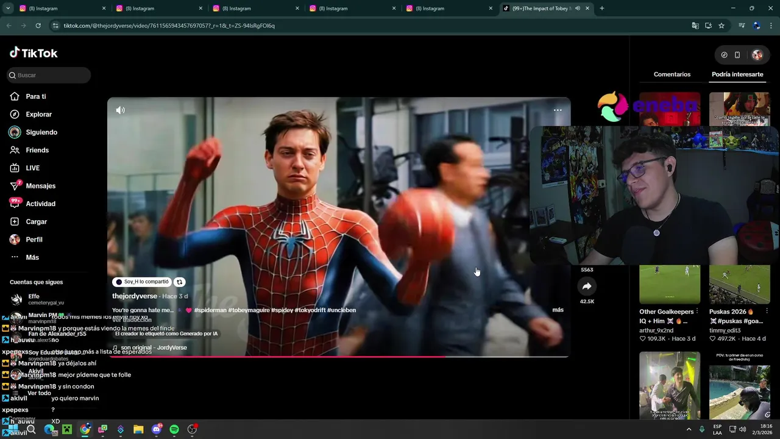Open options for Other Goalkeepers video
Screen dimensions: 780x439
coord(697,312)
